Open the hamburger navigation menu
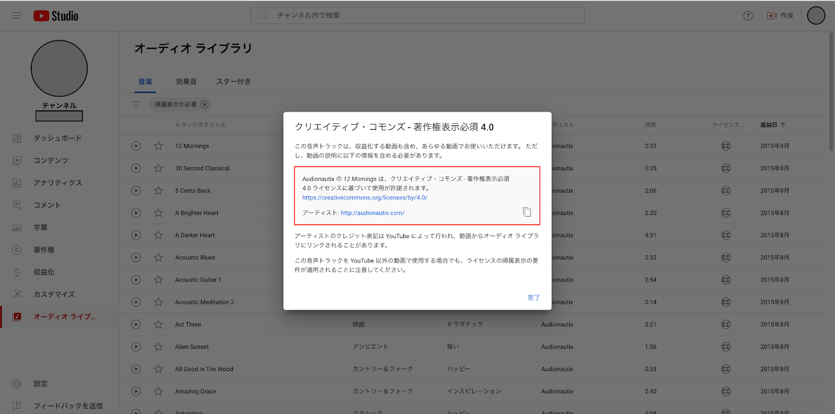 (17, 16)
